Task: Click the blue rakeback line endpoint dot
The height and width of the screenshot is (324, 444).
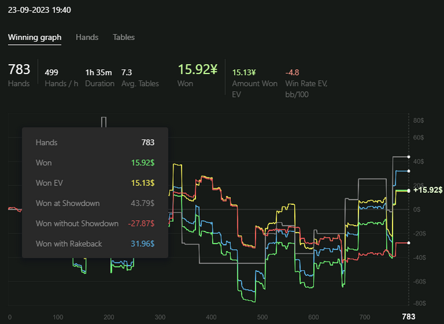Action: click(408, 171)
